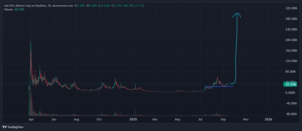Click the change value 680.76K (+2.13%)

(133, 6)
